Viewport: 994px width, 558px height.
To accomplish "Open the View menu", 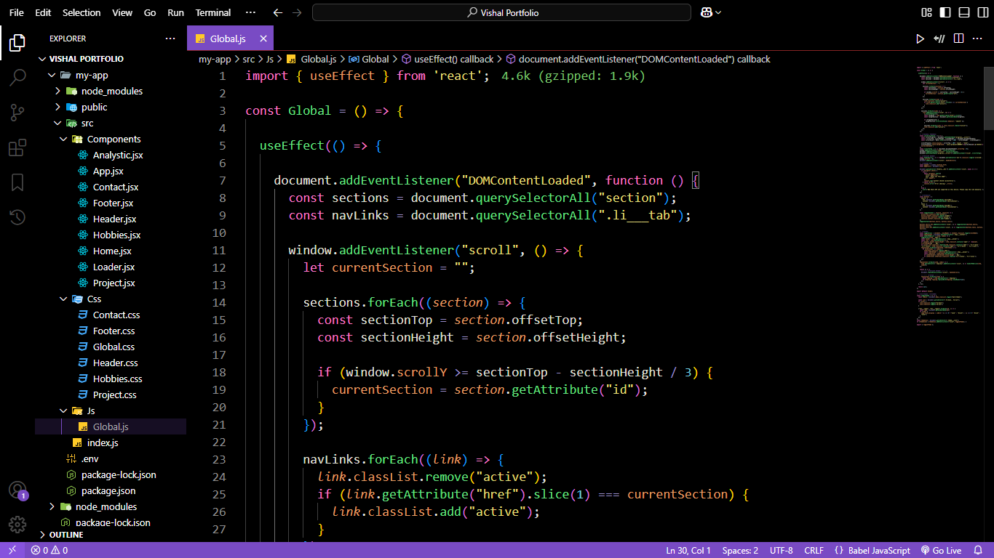I will (x=122, y=12).
